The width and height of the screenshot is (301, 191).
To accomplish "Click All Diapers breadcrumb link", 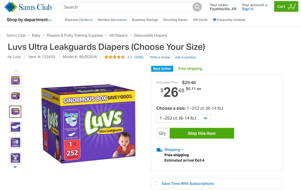I will pyautogui.click(x=118, y=35).
